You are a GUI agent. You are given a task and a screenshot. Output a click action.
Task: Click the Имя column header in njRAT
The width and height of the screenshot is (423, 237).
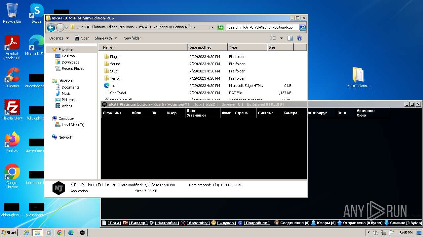(x=121, y=113)
